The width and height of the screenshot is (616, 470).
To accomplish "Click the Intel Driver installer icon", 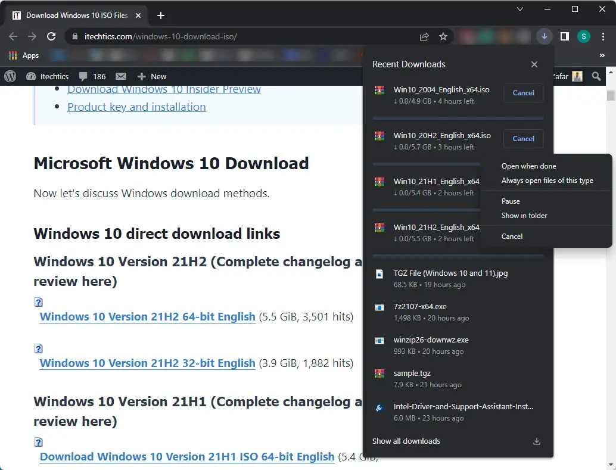I will click(x=379, y=408).
